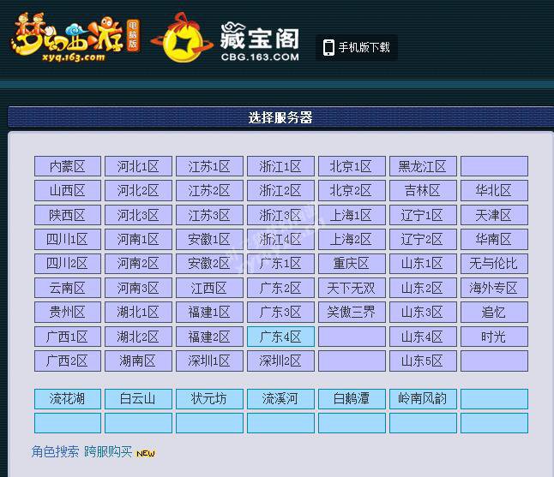This screenshot has height=477, width=554.
Task: Click the 藏宝阁 CBG.163.COM title text
Action: pos(260,42)
